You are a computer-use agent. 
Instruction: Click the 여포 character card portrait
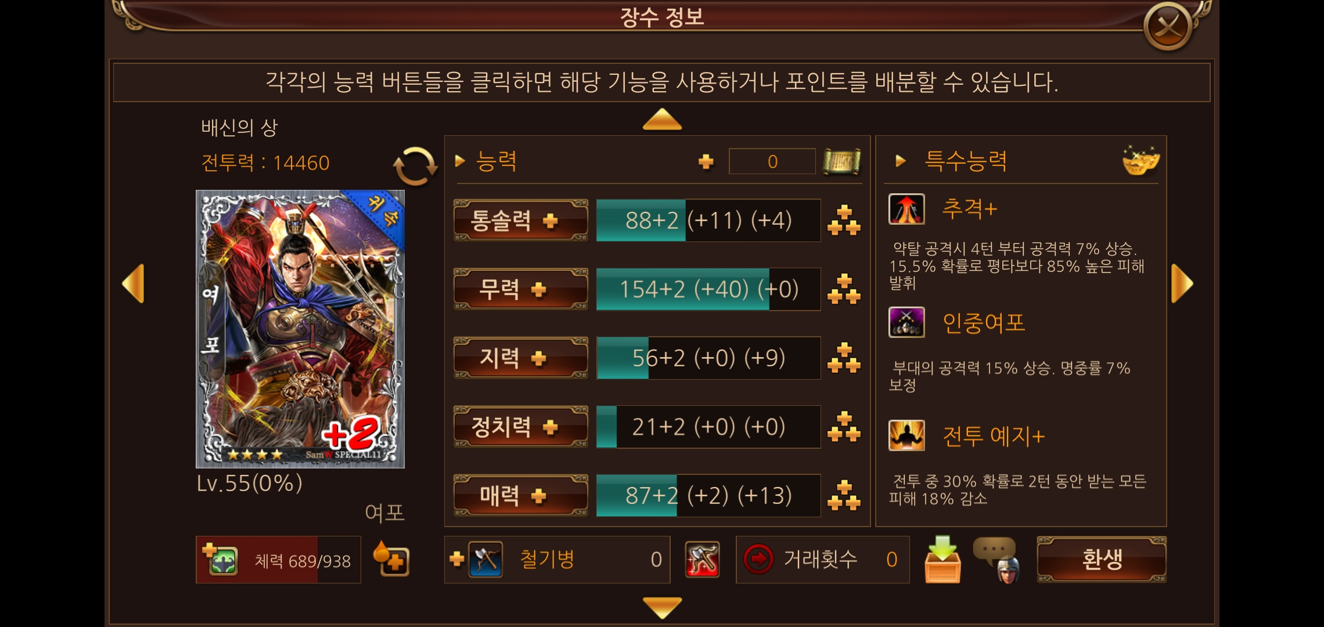(x=300, y=329)
